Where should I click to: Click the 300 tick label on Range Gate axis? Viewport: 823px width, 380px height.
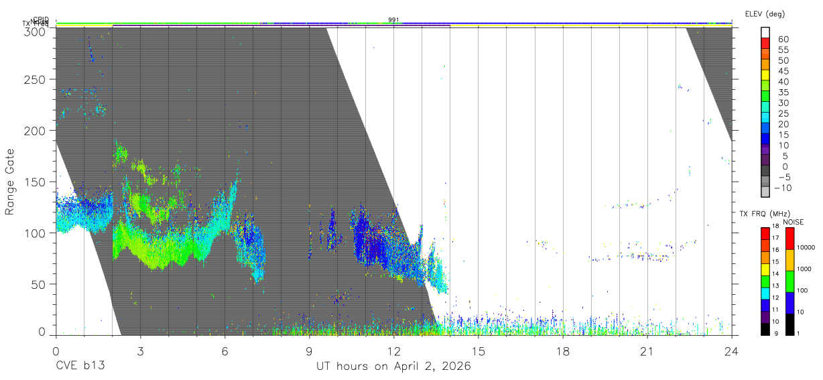click(36, 31)
